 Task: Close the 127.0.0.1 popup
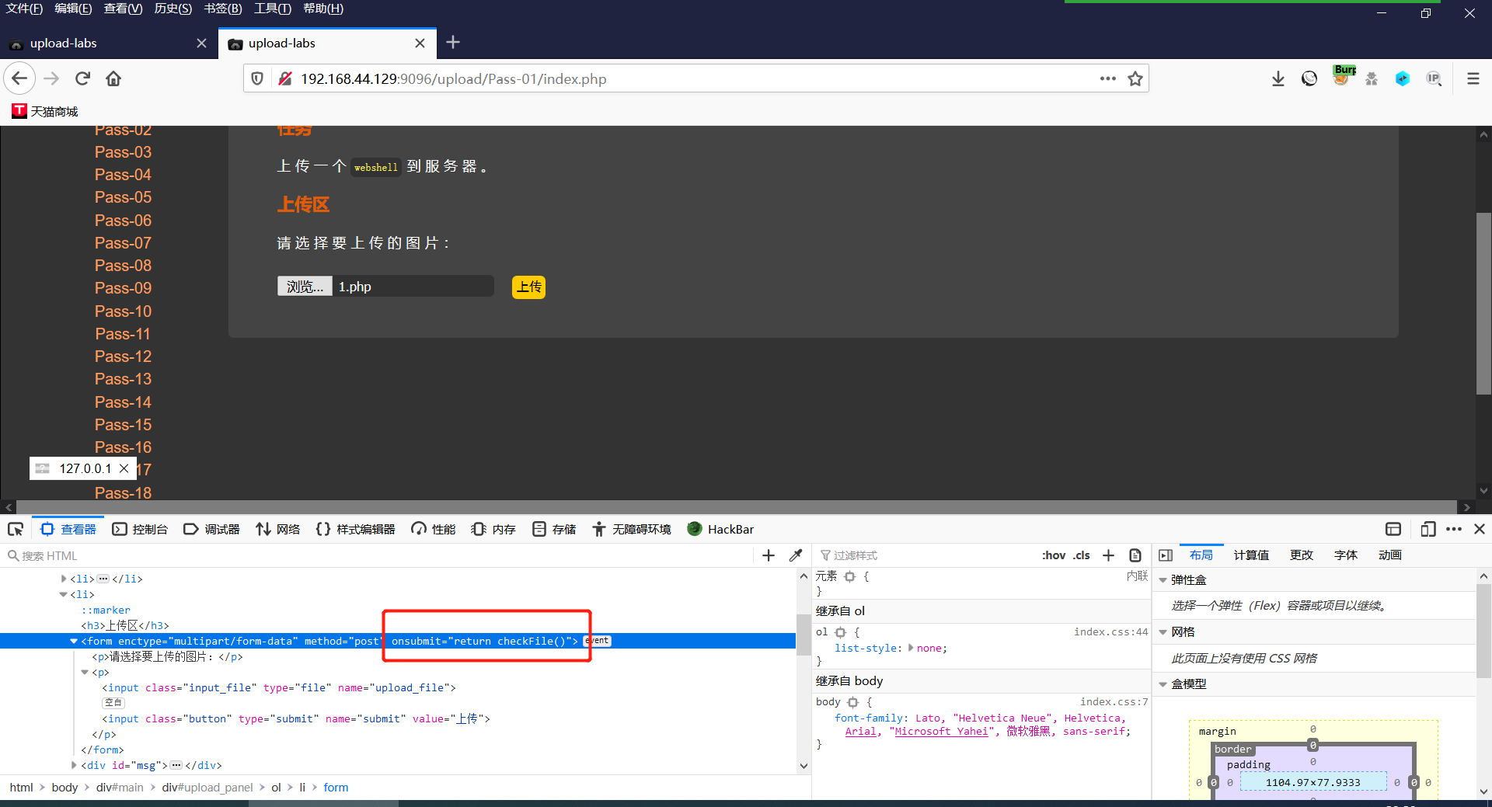(124, 468)
